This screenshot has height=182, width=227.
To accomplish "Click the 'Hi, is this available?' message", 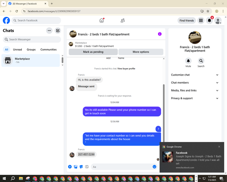I will click(x=89, y=80).
